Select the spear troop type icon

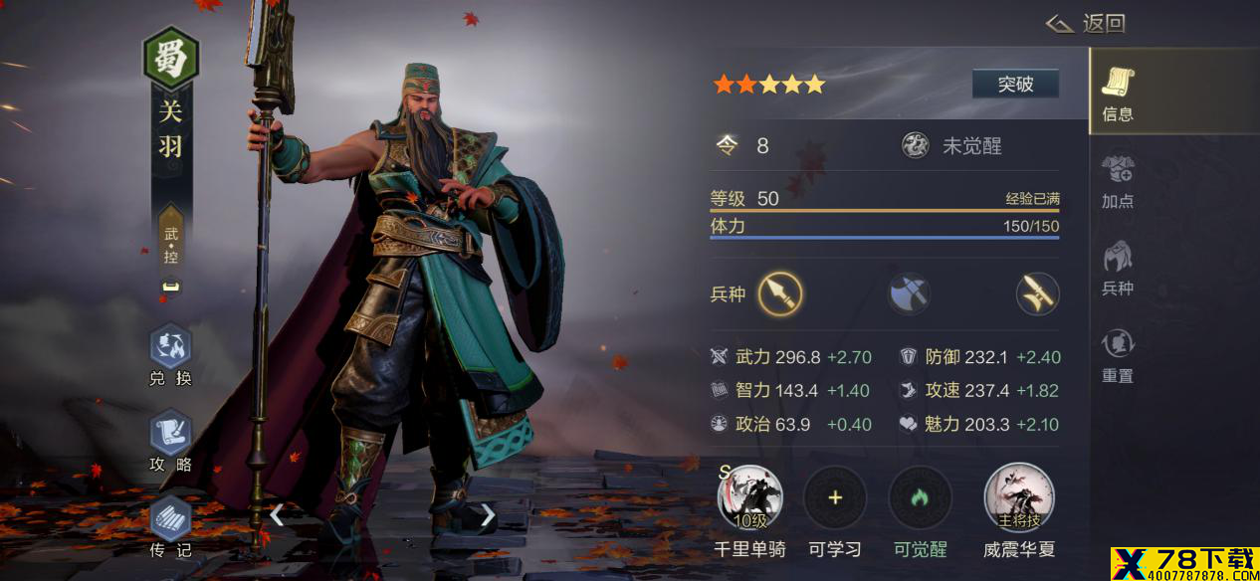point(780,293)
